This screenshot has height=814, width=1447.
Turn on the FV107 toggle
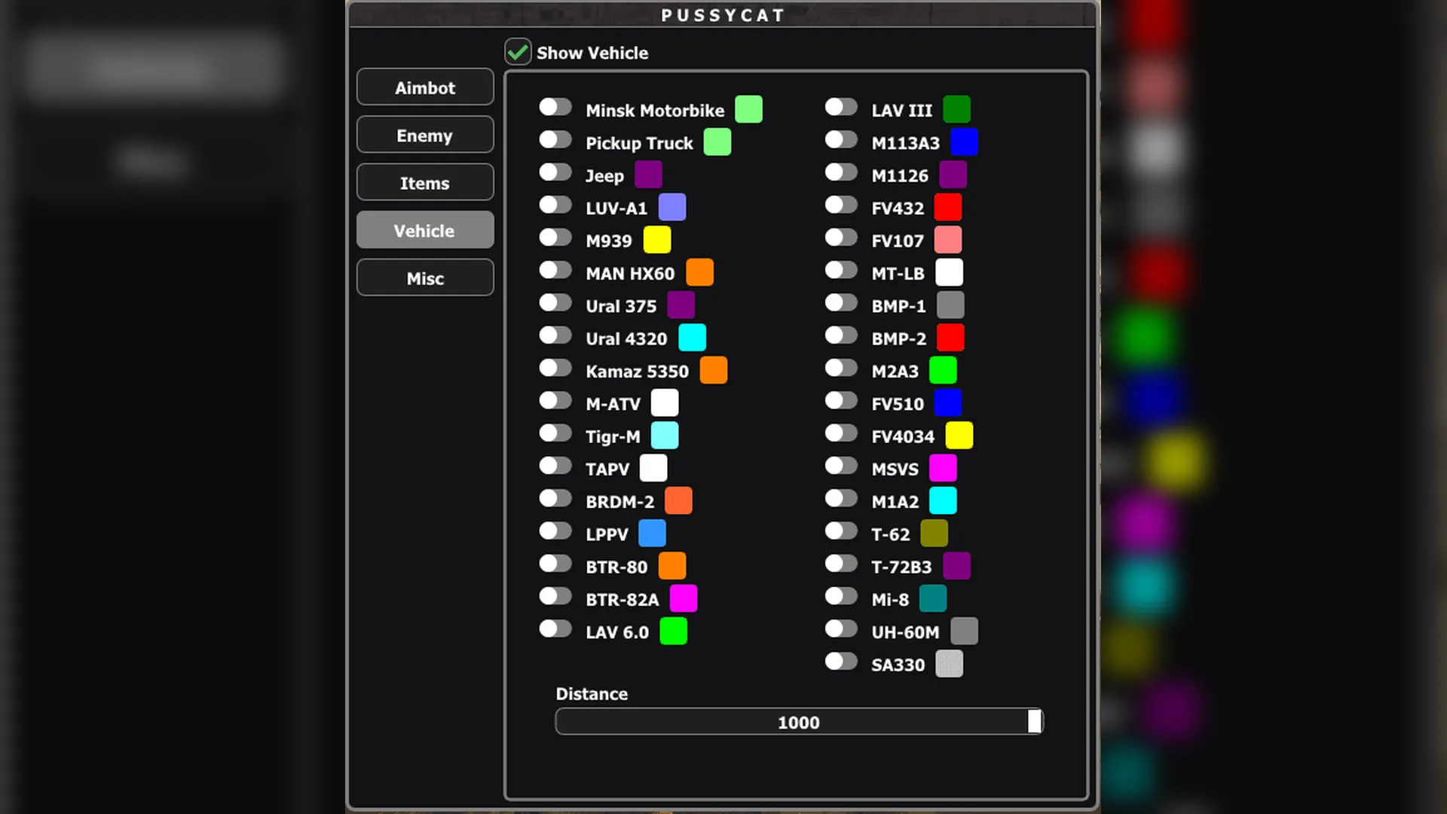click(841, 237)
